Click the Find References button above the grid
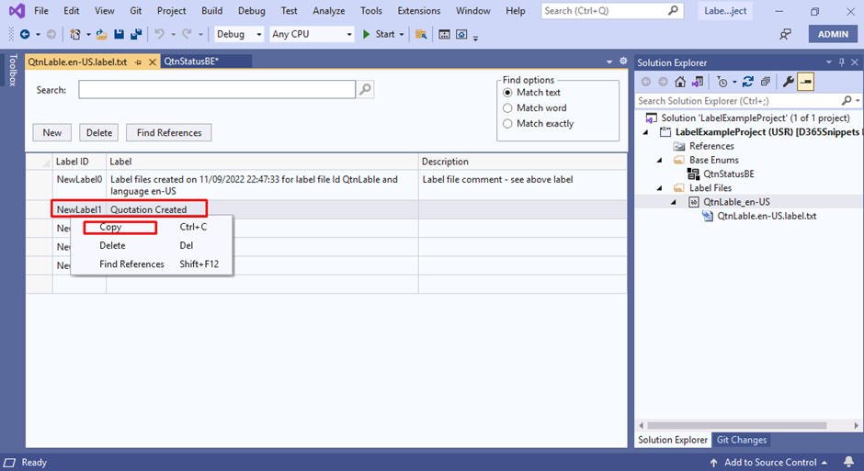864x471 pixels. click(x=169, y=132)
